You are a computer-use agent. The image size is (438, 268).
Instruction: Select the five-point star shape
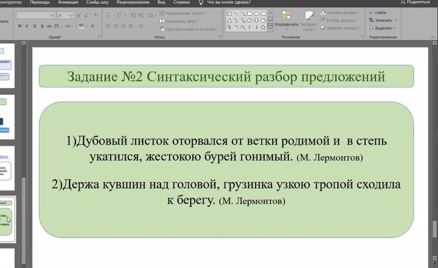(263, 27)
